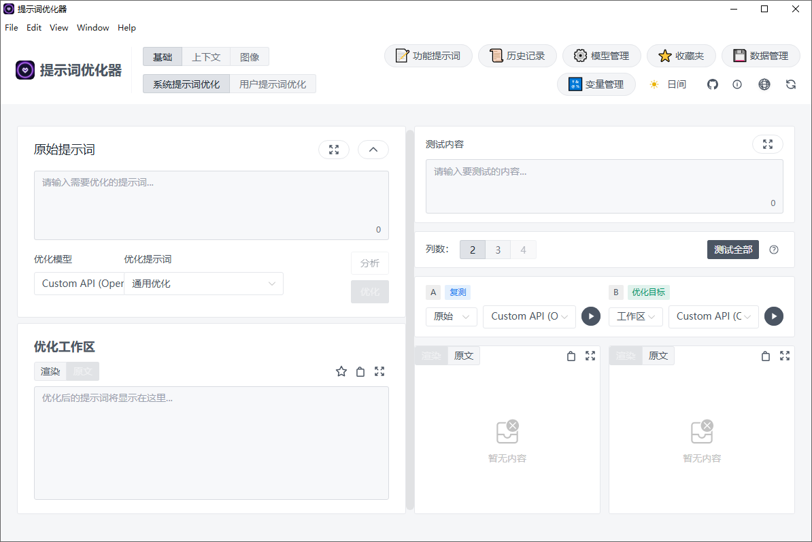
Task: Open the language globe icon
Action: 764,84
